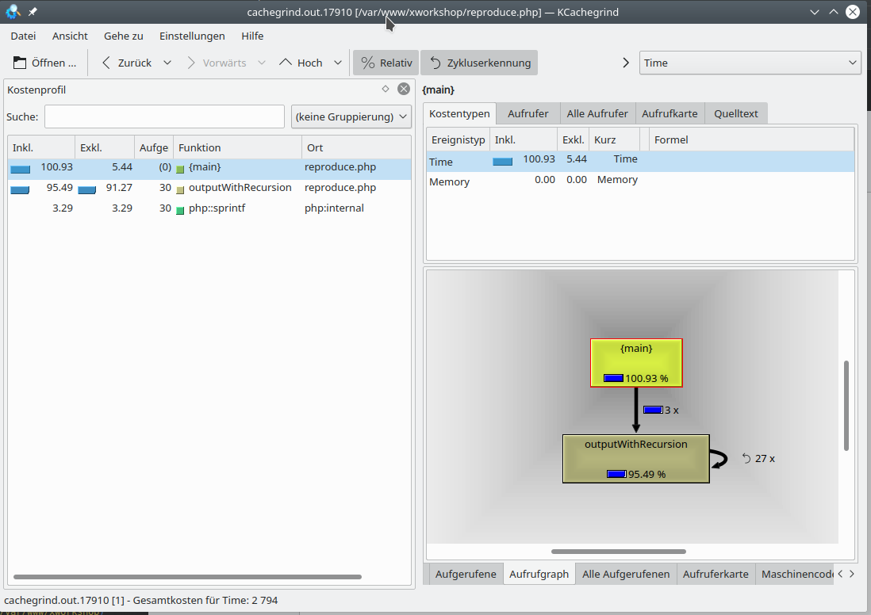Viewport: 871px width, 615px height.
Task: Click the KCachegrind app icon in title bar
Action: tap(13, 12)
